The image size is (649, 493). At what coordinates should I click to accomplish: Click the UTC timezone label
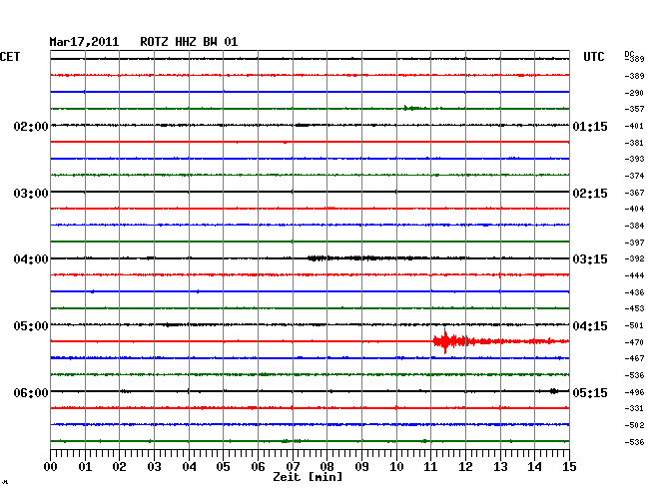point(593,57)
